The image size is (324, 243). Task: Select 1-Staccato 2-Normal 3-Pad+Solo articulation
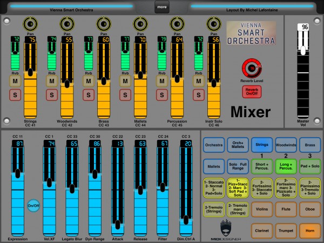[x=214, y=188]
